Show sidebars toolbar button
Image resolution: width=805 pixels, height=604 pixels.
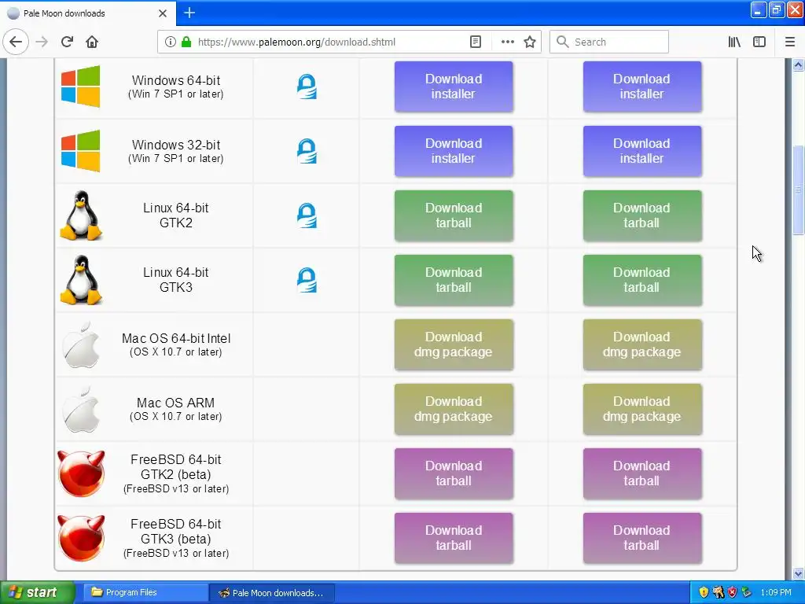coord(759,42)
